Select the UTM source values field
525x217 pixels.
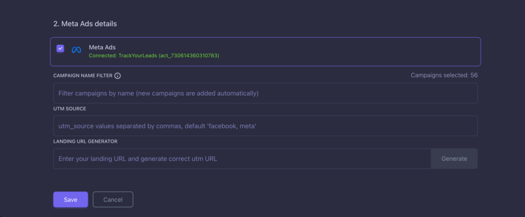point(265,126)
